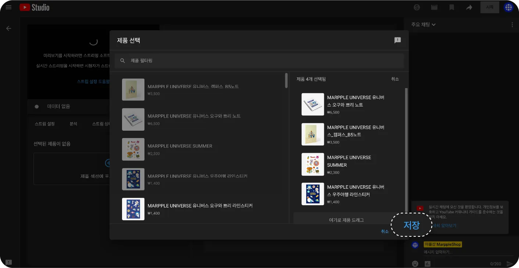Click the share arrow icon
The height and width of the screenshot is (268, 519).
(469, 7)
